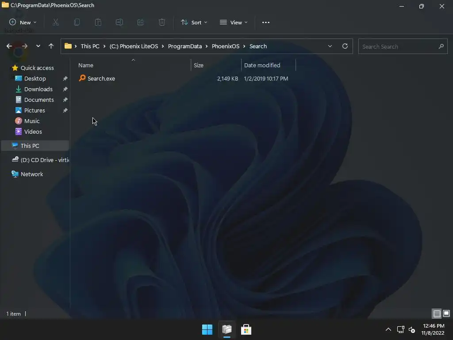Click the 2,149 KB size value
The image size is (453, 340).
[x=228, y=79]
